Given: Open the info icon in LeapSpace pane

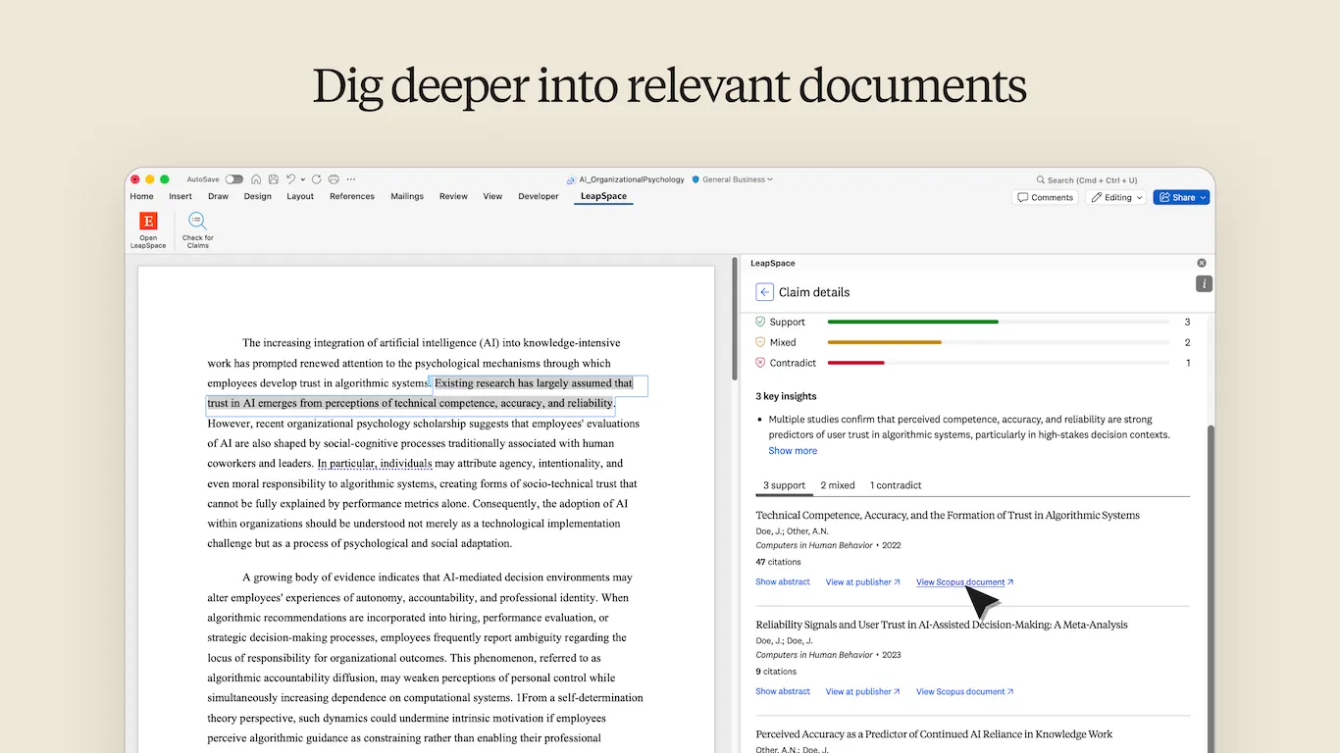Looking at the screenshot, I should [1205, 284].
